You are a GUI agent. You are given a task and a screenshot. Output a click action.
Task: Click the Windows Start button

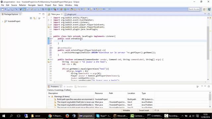[x=4, y=116]
